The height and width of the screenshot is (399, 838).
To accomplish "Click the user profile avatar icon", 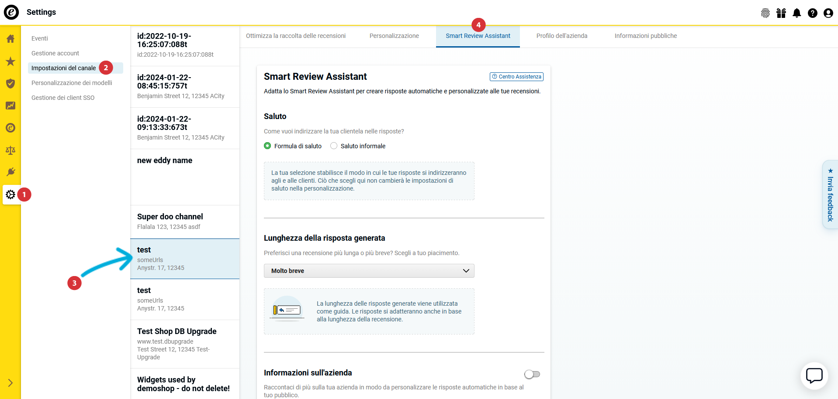I will click(828, 13).
